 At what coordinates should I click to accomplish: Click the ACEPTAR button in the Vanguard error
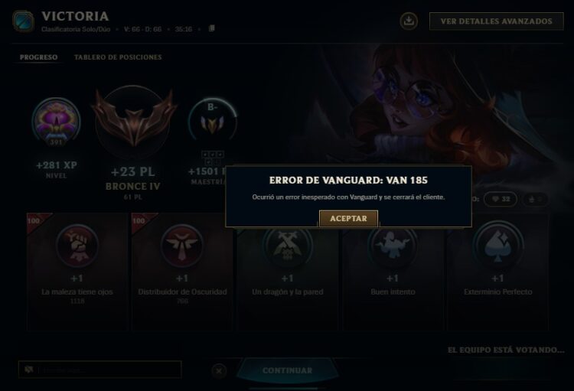click(x=348, y=219)
